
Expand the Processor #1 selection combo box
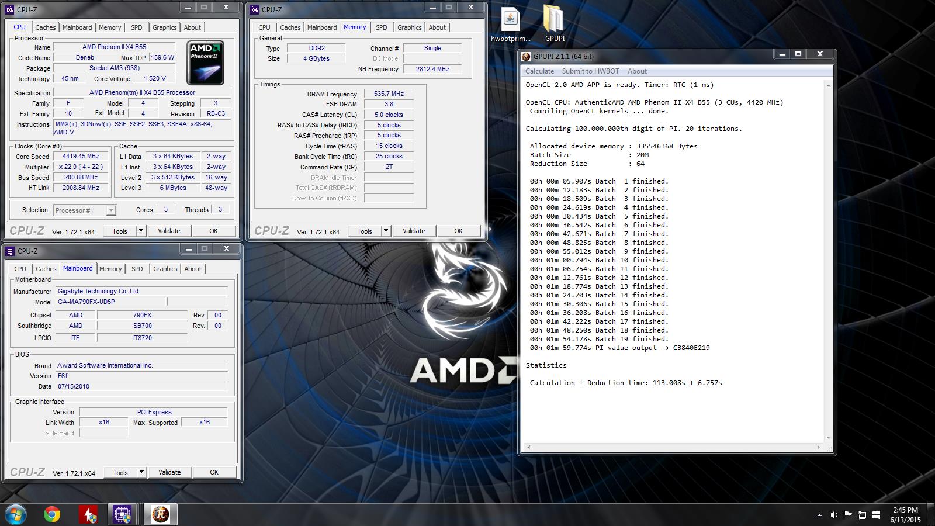(x=85, y=210)
